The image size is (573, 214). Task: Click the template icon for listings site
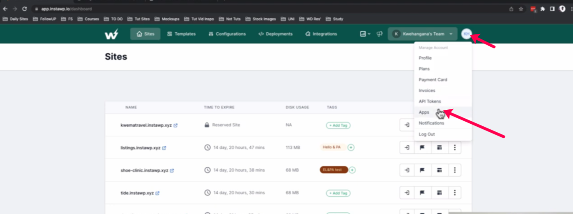click(x=439, y=147)
